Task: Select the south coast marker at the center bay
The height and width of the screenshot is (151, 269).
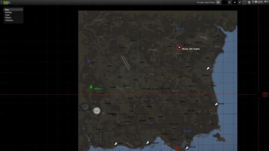Action: (148, 142)
